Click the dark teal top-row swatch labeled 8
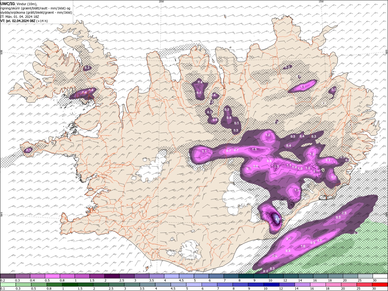Screen dimensions: 388x291 point(246,276)
